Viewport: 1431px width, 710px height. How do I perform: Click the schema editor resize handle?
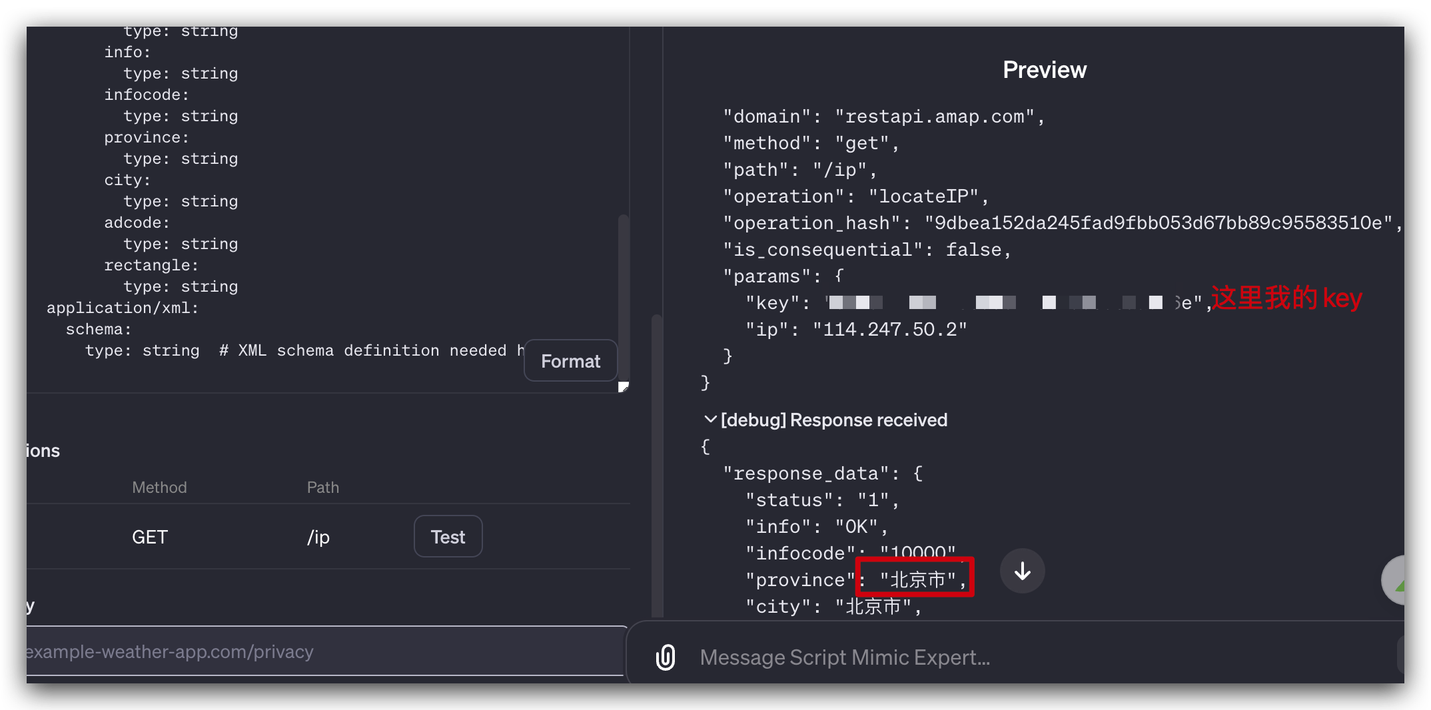pos(624,386)
